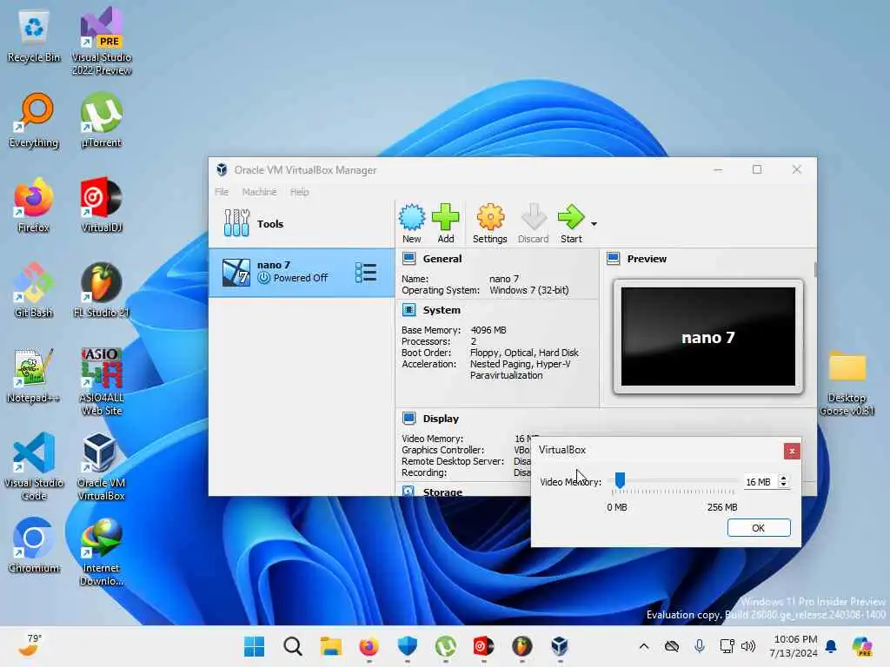This screenshot has width=890, height=667.
Task: Click the VirtualBox cube icon in taskbar
Action: click(x=560, y=646)
